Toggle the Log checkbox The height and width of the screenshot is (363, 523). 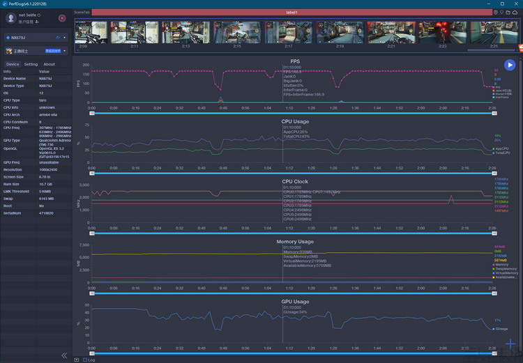(x=84, y=360)
